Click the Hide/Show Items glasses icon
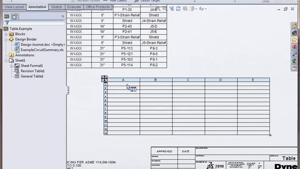This screenshot has height=169, width=300. [x=201, y=8]
